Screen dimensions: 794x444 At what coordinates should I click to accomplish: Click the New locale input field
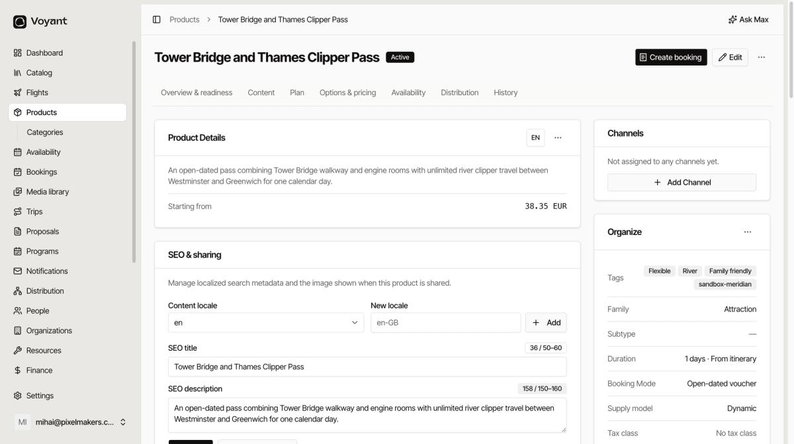(445, 323)
